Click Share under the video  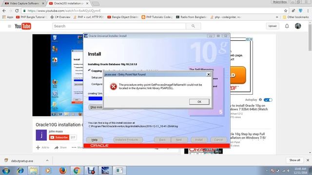(60, 147)
